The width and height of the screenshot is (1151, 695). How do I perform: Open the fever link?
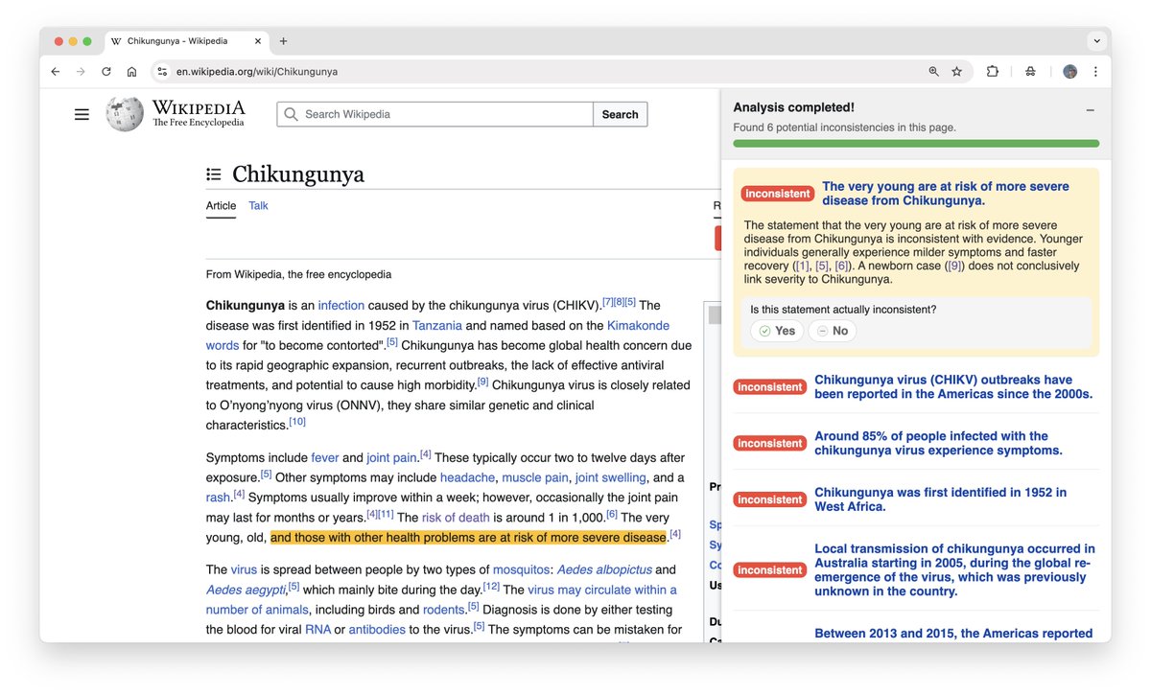(325, 458)
